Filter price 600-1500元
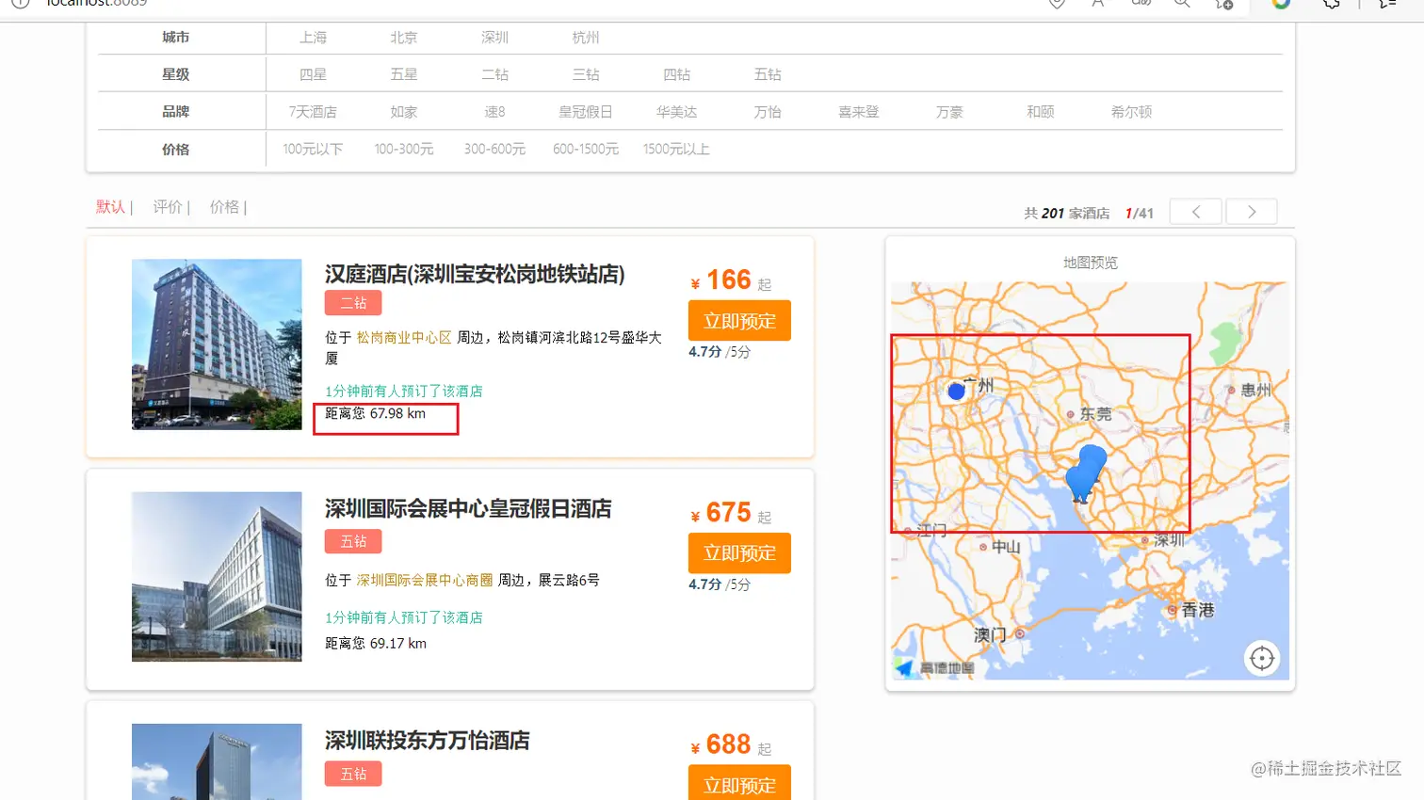Screen dimensions: 1424x800 (x=585, y=149)
